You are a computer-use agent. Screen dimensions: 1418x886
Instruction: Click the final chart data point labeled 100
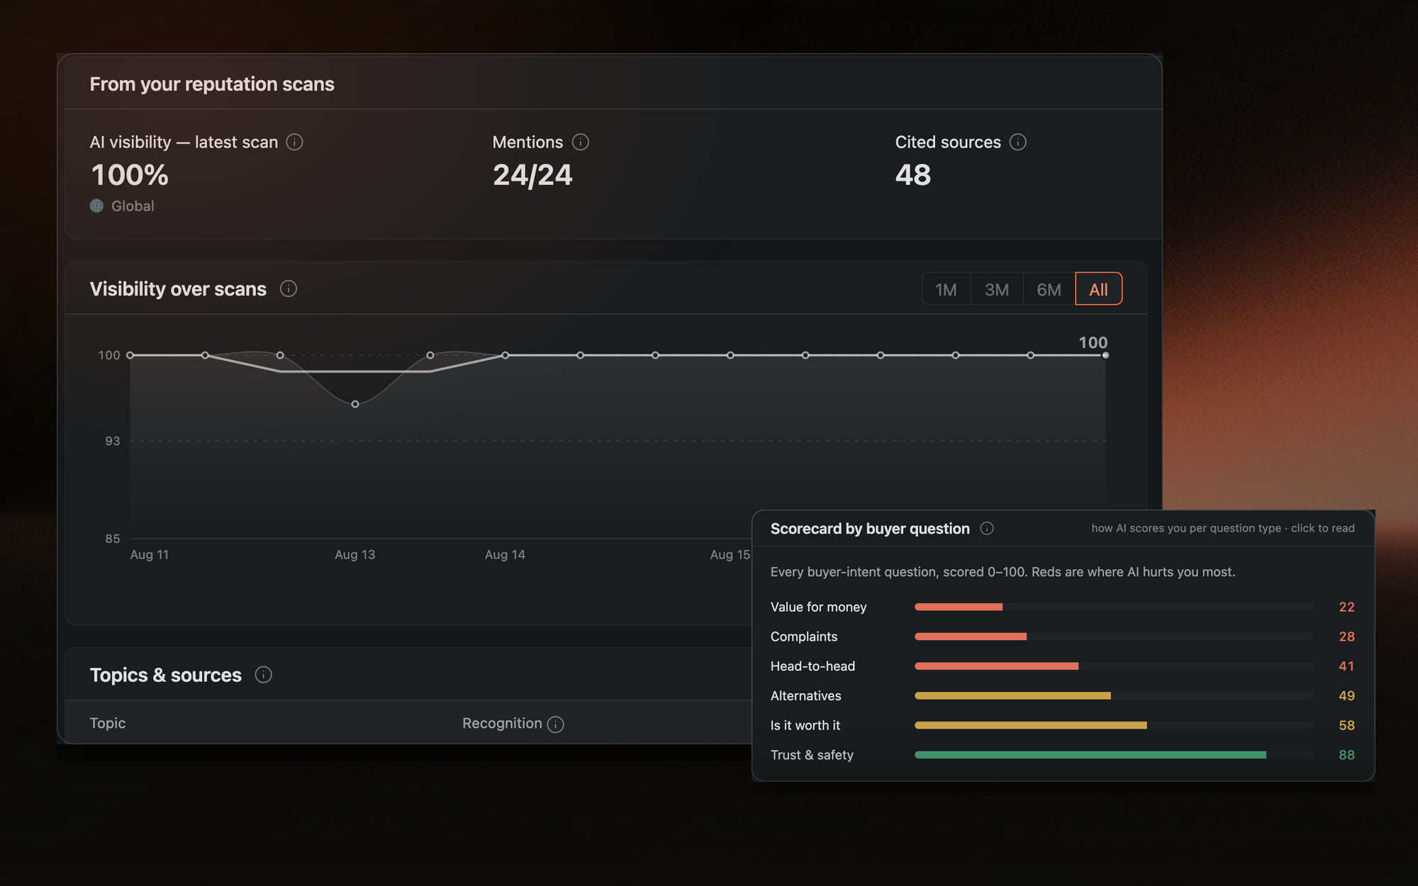coord(1105,355)
